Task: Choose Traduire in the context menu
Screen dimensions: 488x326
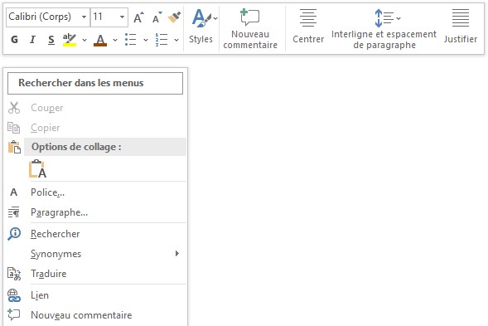Action: coord(95,274)
